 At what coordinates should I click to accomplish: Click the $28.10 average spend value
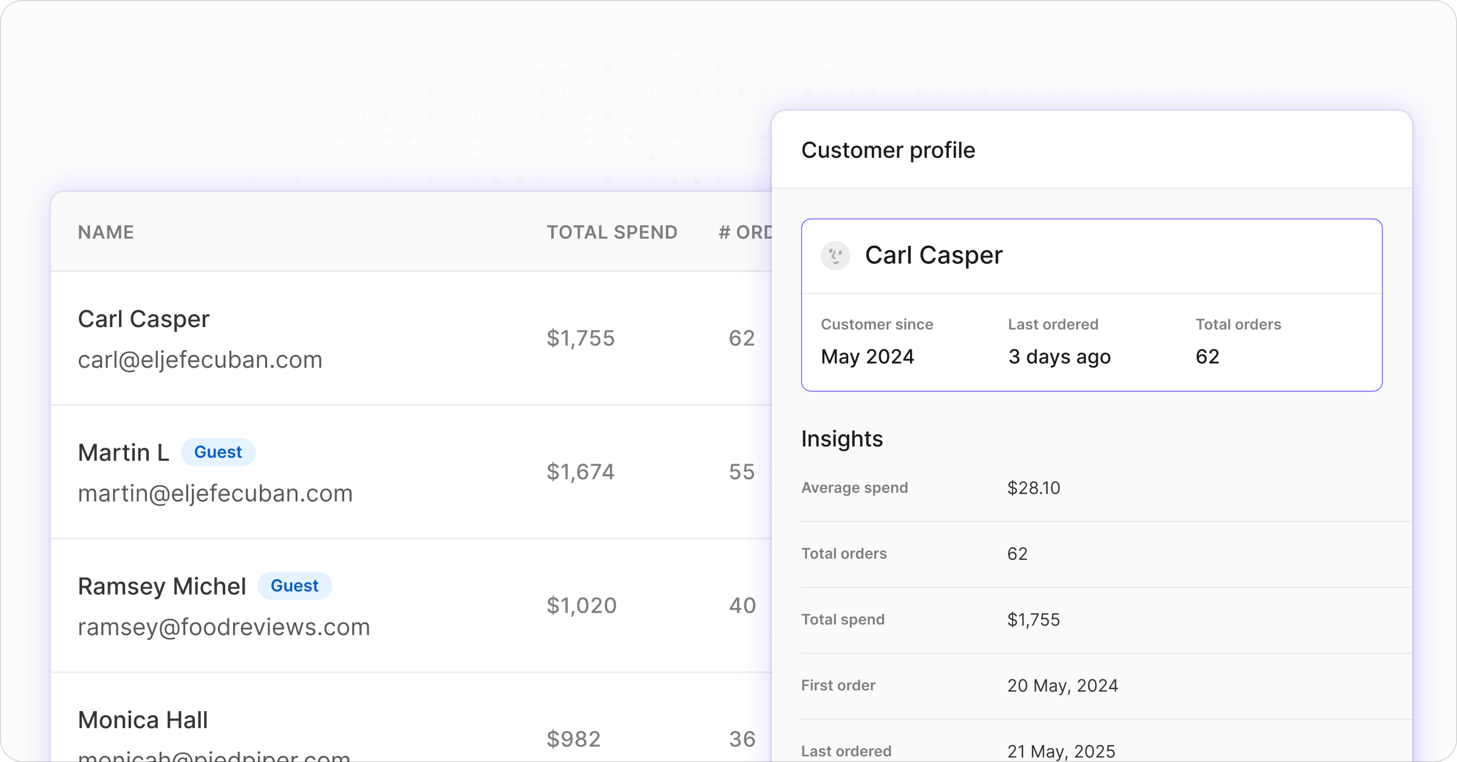coord(1034,488)
